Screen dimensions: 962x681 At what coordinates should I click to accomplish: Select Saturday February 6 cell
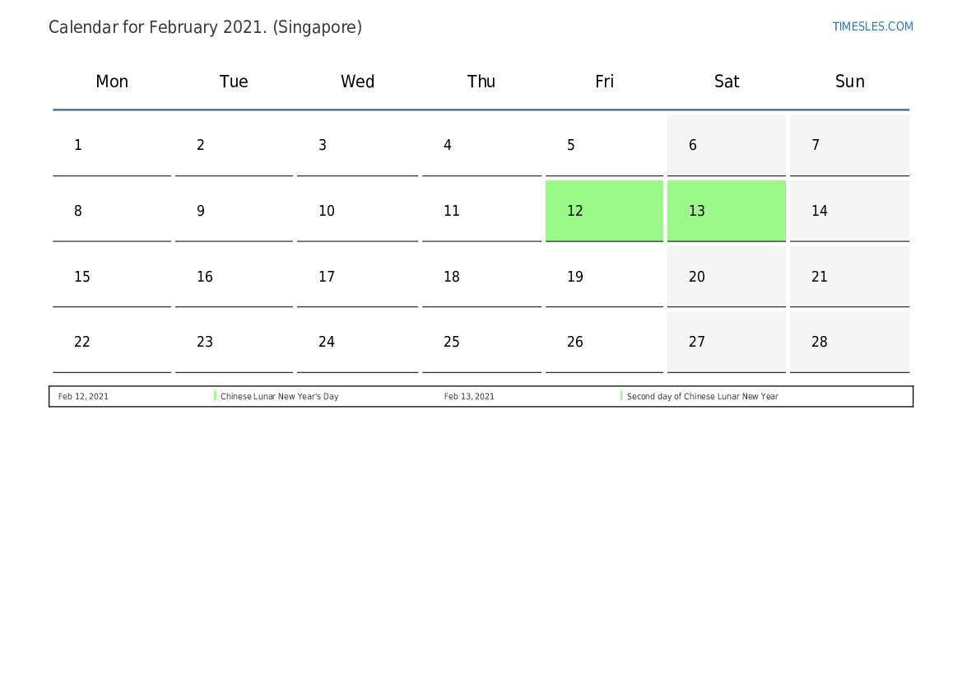726,146
